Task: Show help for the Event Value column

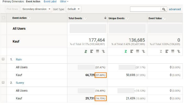Action: tap(165, 18)
